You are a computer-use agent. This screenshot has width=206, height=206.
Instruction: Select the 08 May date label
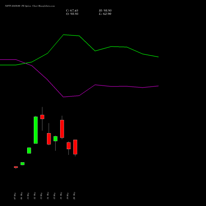pos(21,196)
